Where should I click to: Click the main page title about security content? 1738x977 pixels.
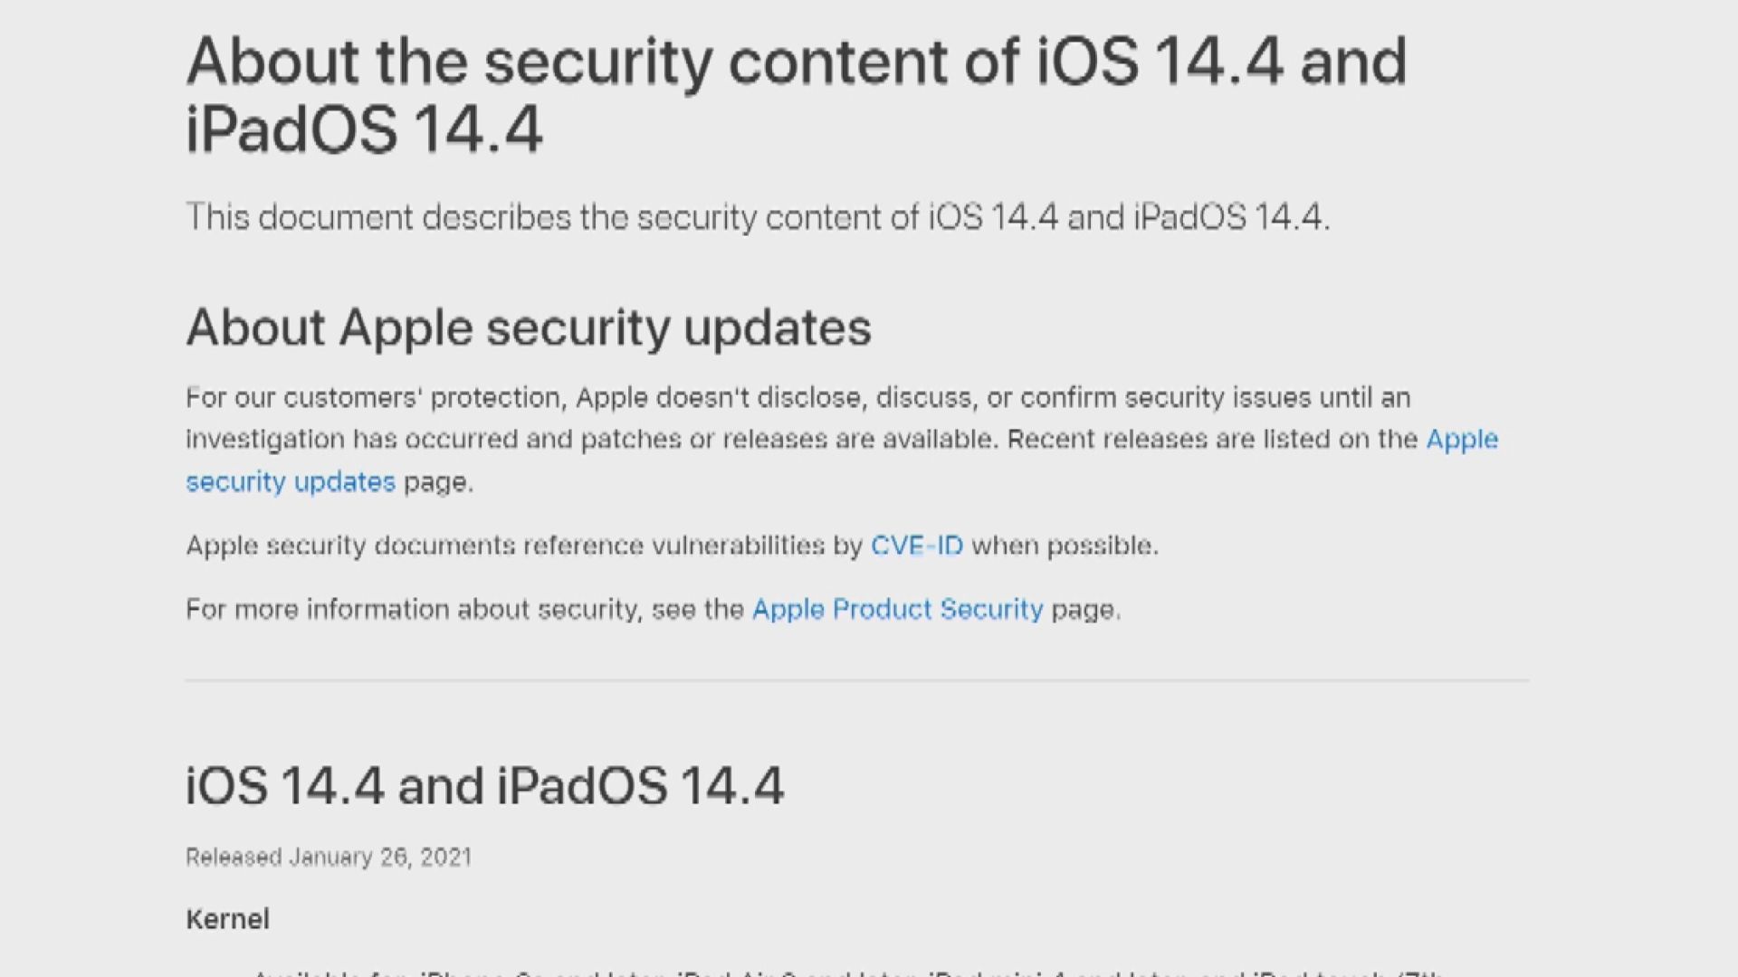[795, 95]
